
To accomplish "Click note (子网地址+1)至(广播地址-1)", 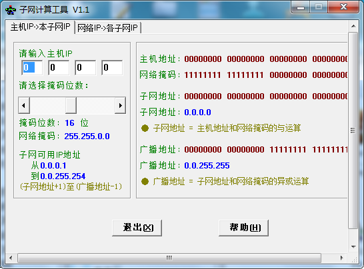I will 71,186.
